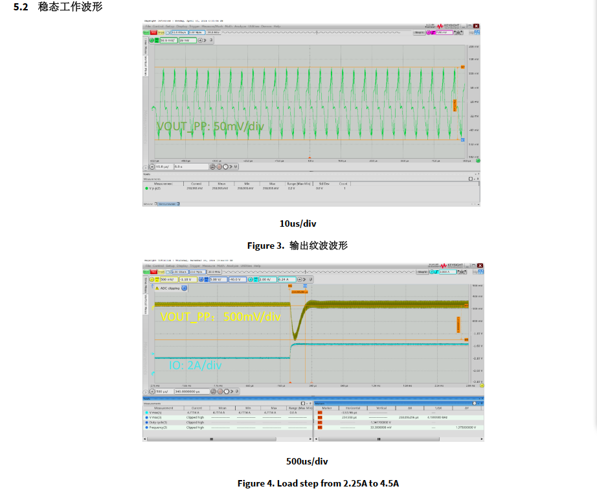Select the Vertical Meas side tab in Figure 4

[145, 304]
